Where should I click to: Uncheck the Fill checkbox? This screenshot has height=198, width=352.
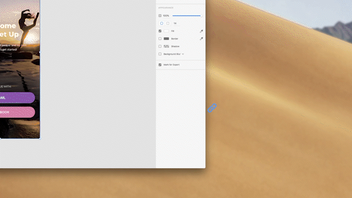(160, 31)
